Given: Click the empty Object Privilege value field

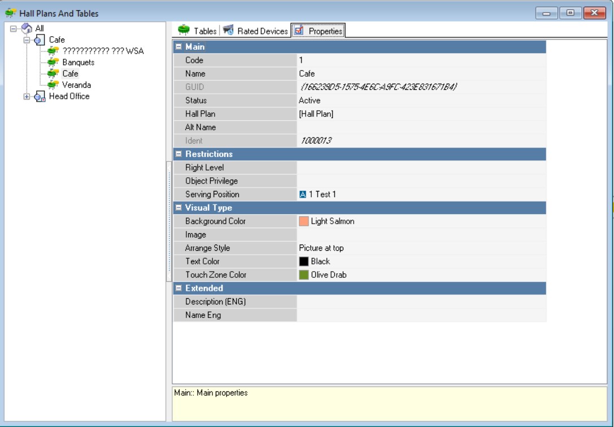Looking at the screenshot, I should pos(422,181).
